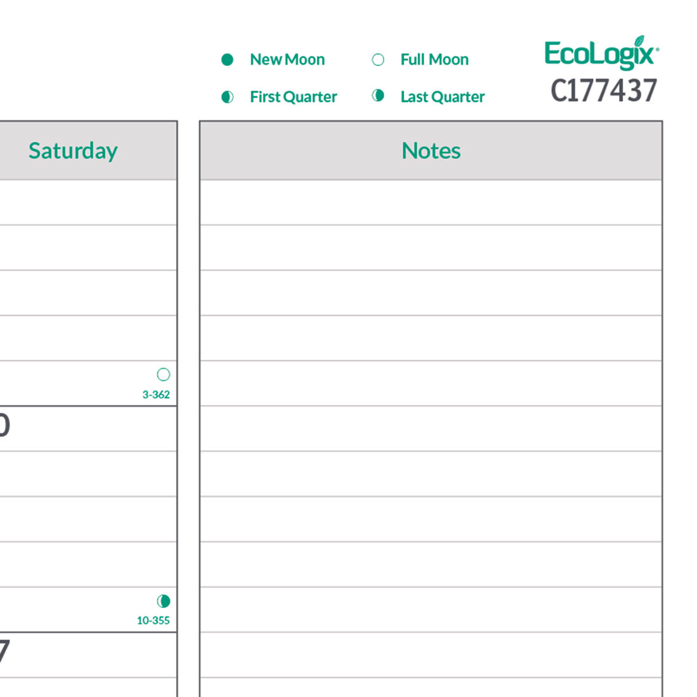697x697 pixels.
Task: Click the New Moon label text
Action: pos(287,60)
